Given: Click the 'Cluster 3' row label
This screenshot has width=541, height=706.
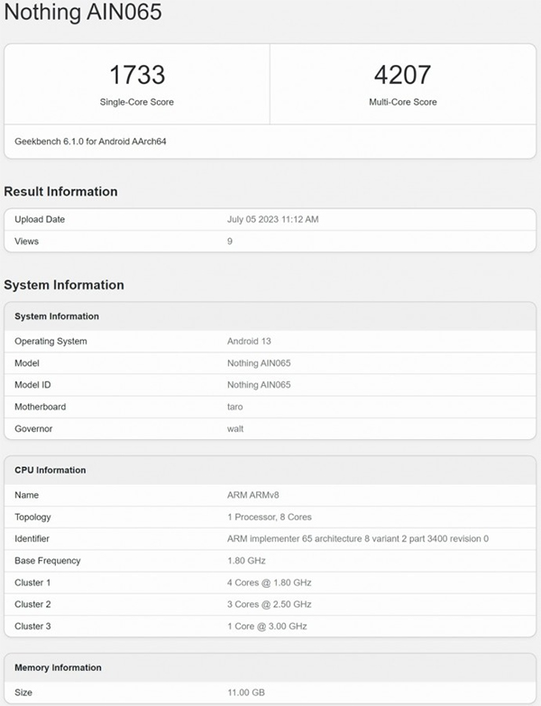Looking at the screenshot, I should [x=32, y=627].
